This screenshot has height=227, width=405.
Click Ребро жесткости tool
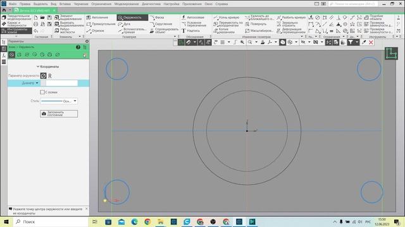(x=65, y=31)
